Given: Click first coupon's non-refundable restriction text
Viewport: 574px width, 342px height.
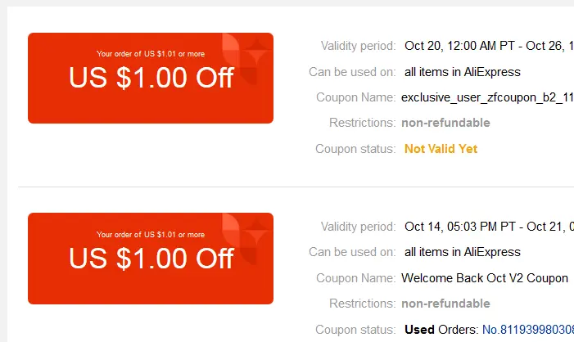Looking at the screenshot, I should click(445, 123).
